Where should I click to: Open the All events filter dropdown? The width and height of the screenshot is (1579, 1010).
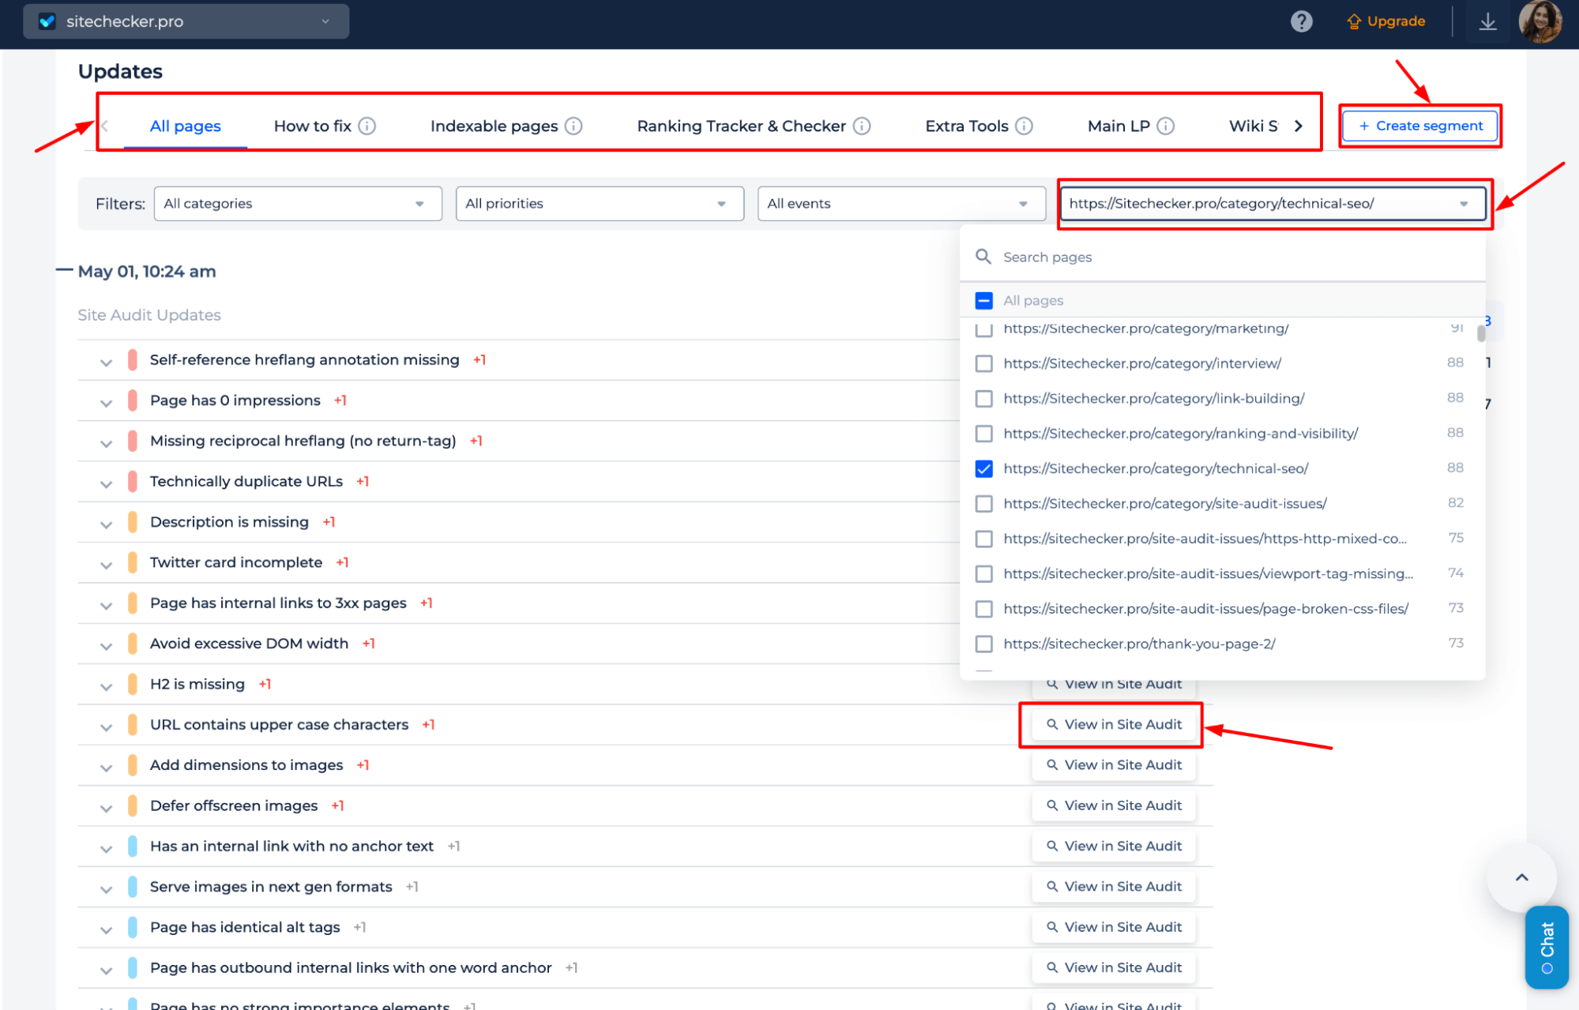tap(901, 204)
